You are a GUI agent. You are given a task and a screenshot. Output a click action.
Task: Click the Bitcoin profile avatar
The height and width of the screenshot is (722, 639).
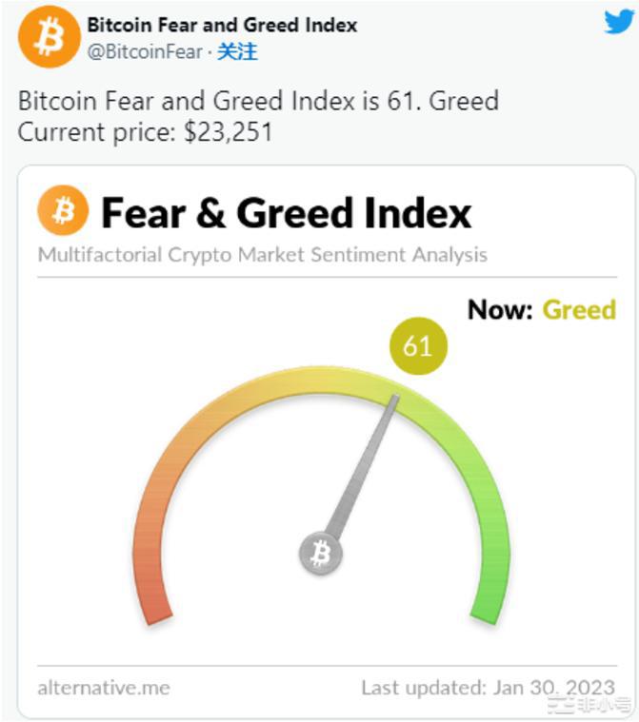pyautogui.click(x=49, y=36)
